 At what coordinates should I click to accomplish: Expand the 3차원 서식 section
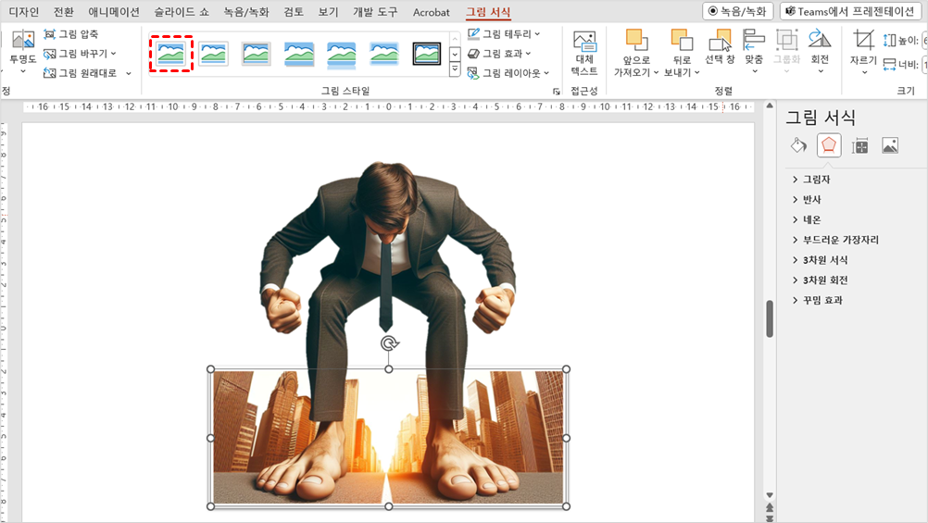(x=820, y=260)
